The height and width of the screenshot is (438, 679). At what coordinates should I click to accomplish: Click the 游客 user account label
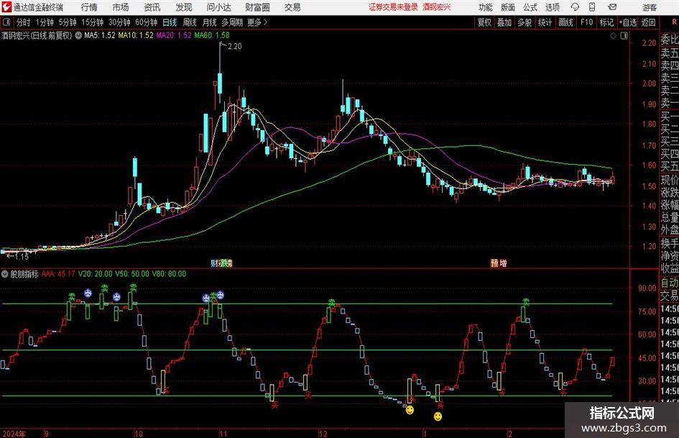[650, 7]
